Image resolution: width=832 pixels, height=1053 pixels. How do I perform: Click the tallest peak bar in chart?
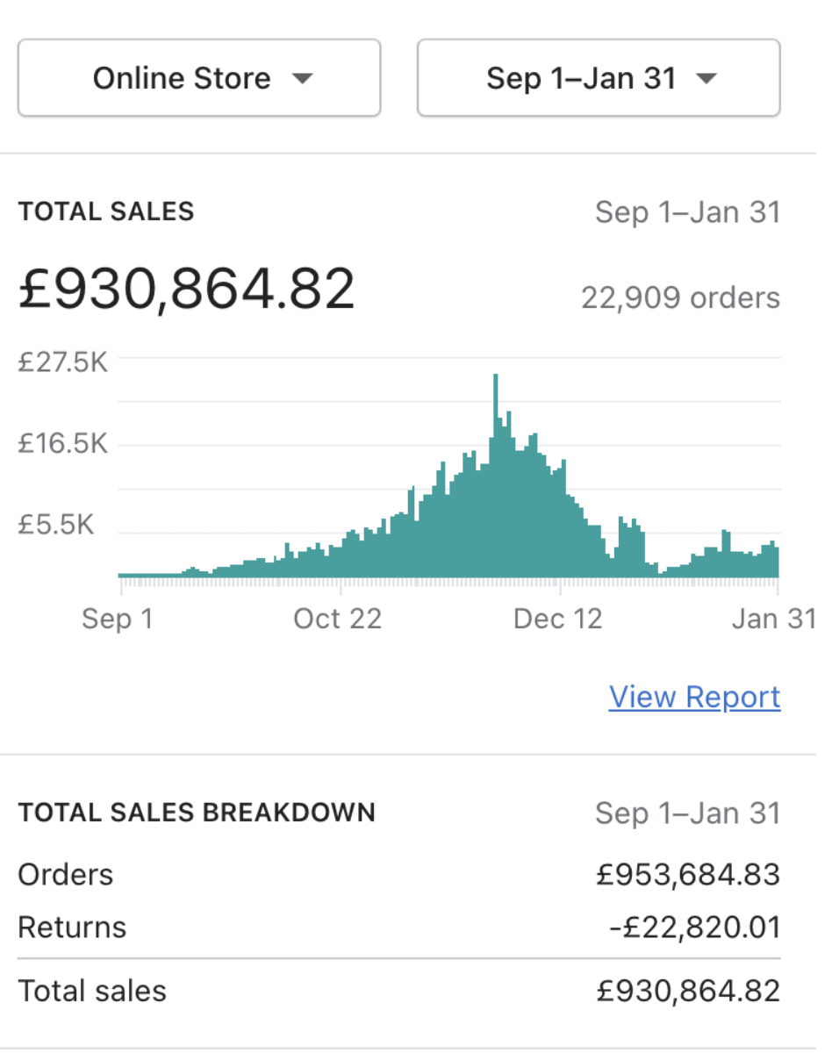pos(496,474)
